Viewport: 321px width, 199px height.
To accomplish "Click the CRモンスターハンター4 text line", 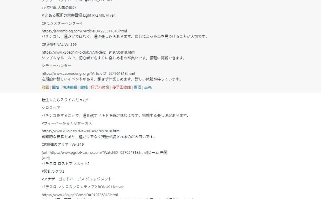I will point(62,23).
